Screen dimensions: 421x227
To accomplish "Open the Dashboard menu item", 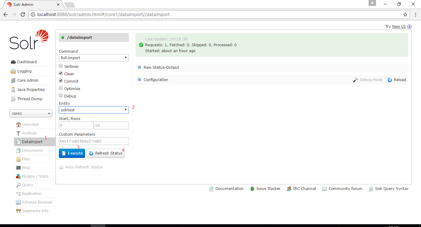I will click(32, 62).
